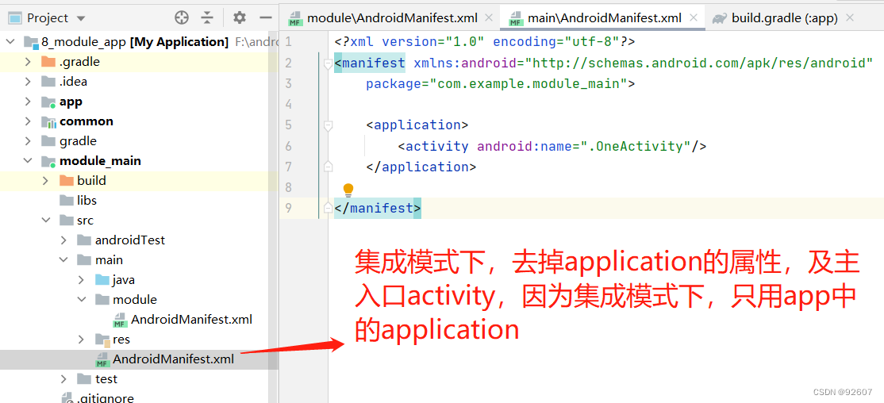Click fold marker at closing manifest line 9

coord(328,209)
